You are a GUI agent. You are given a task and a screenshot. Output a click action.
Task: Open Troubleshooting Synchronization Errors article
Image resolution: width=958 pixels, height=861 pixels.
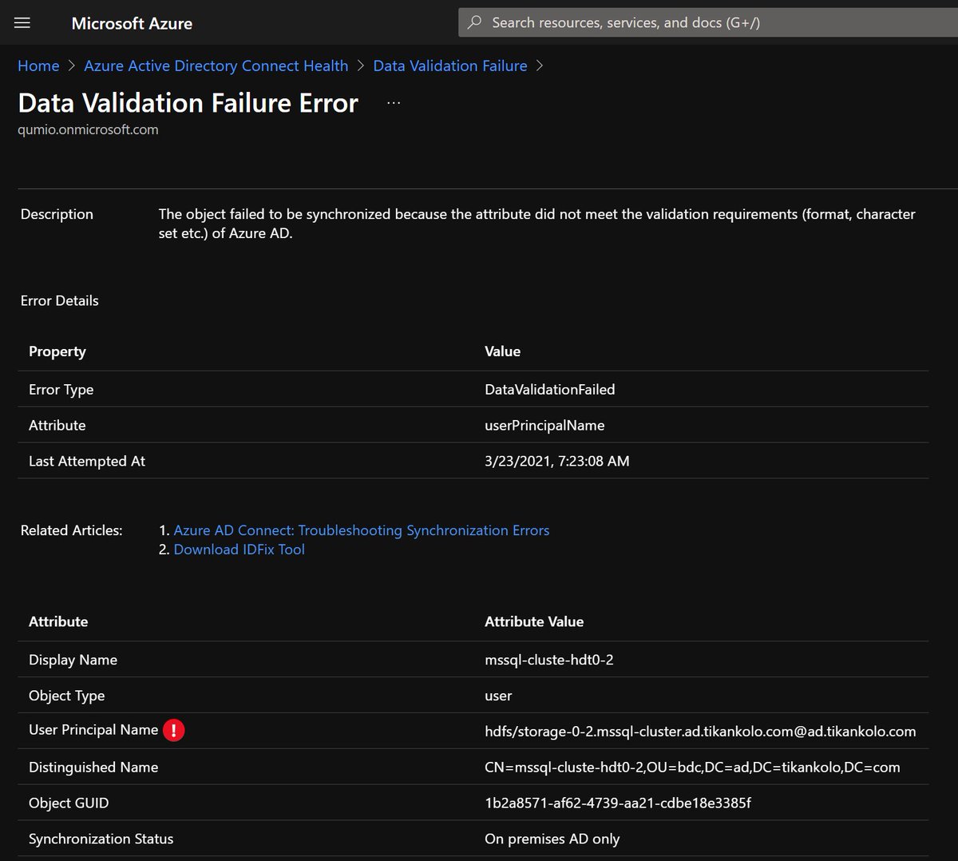[x=362, y=530]
